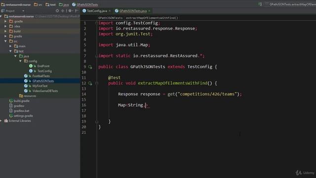
Task: Collapse the src folder
Action: [5, 41]
